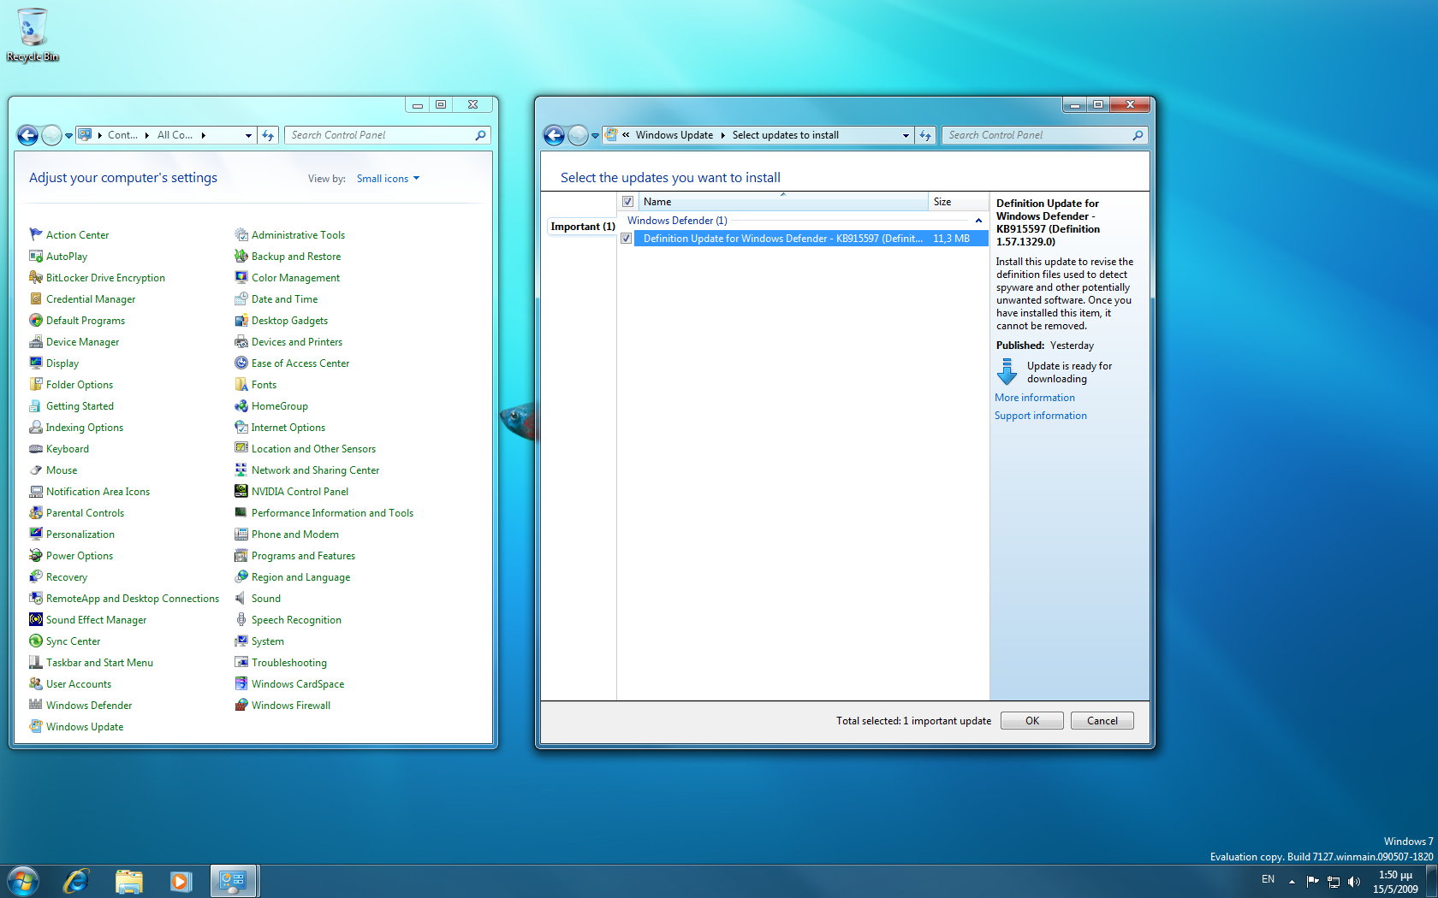Click the Support information link
Screen dimensions: 1438x898
(1040, 416)
